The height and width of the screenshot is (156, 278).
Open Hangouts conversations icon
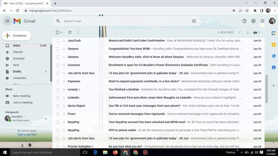point(30,145)
